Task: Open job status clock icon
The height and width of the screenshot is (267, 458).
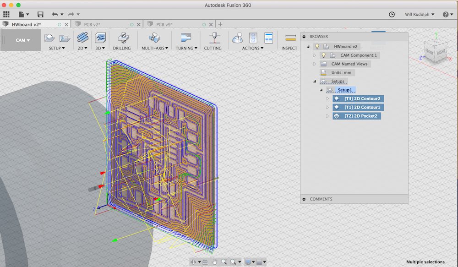Action: click(x=392, y=14)
